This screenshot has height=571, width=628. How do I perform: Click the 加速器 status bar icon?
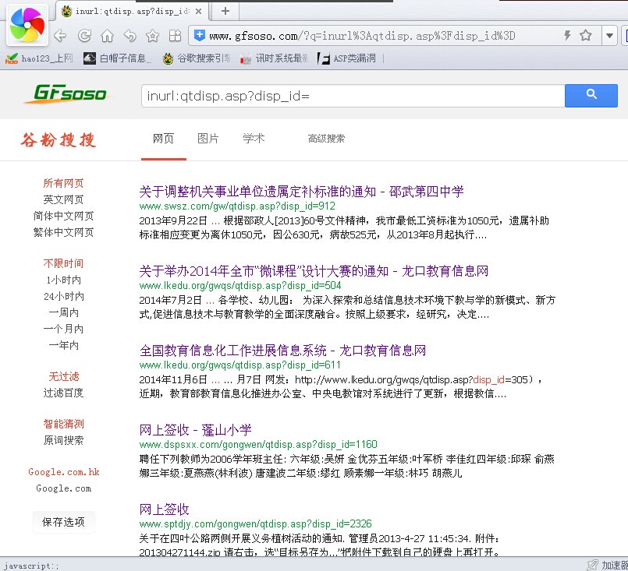592,565
